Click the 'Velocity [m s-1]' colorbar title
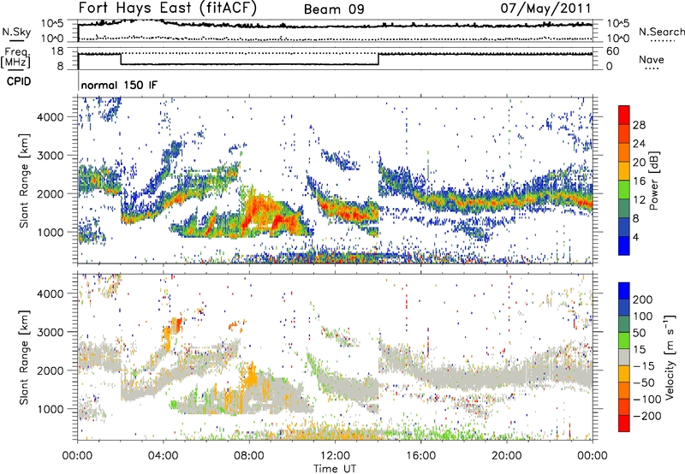685x474 pixels. 670,357
